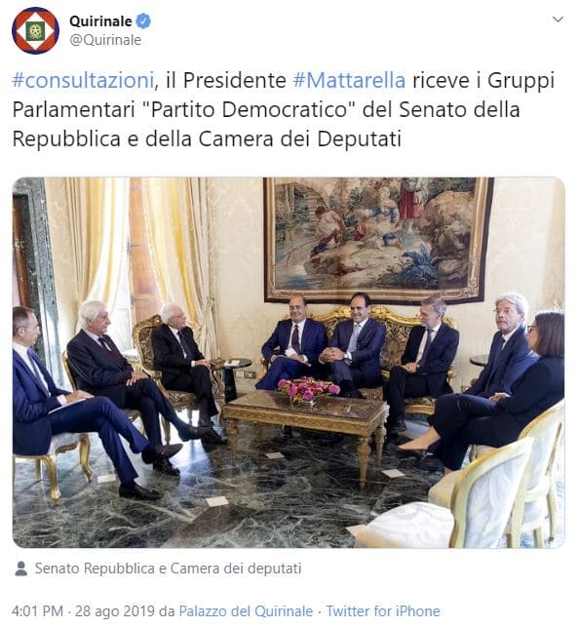Expand the tweet options chevron
The image size is (579, 628).
(x=558, y=20)
